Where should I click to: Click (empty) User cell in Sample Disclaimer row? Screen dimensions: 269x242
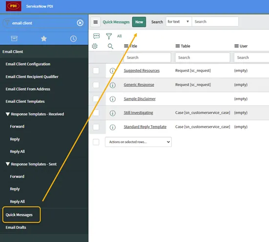coord(241,99)
